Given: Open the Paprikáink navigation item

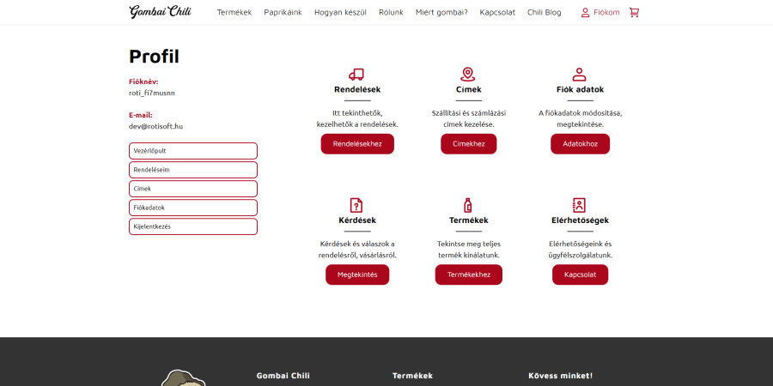Looking at the screenshot, I should (x=283, y=13).
